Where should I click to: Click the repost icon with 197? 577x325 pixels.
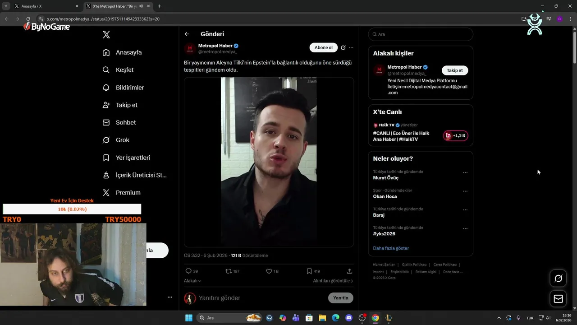point(232,271)
